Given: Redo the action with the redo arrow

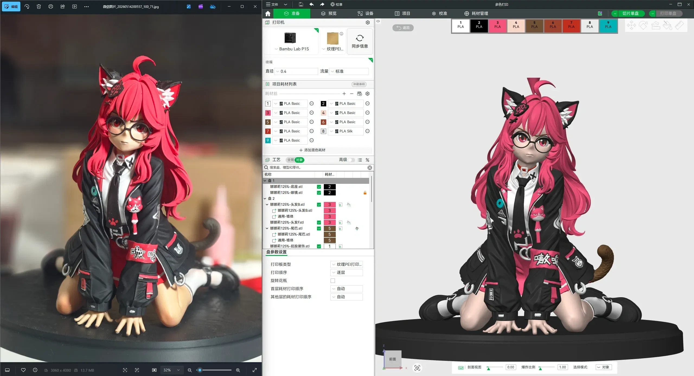Looking at the screenshot, I should coord(322,4).
